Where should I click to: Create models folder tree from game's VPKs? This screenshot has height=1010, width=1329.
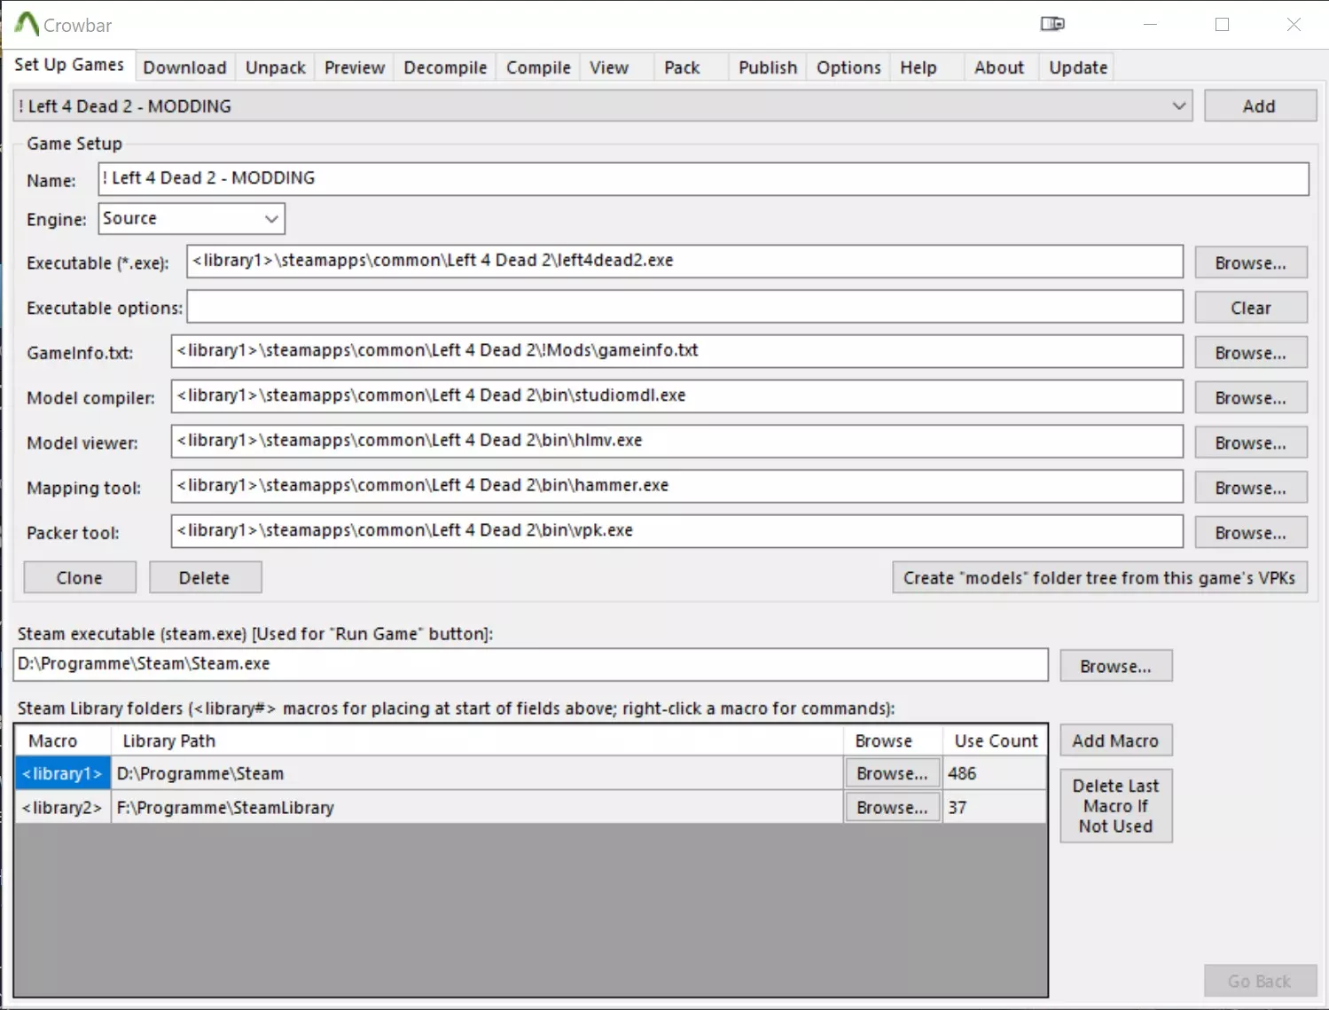point(1099,577)
